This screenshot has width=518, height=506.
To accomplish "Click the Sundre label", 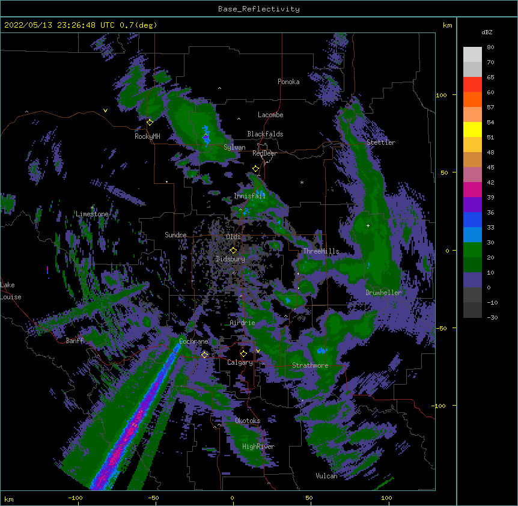I will 175,235.
